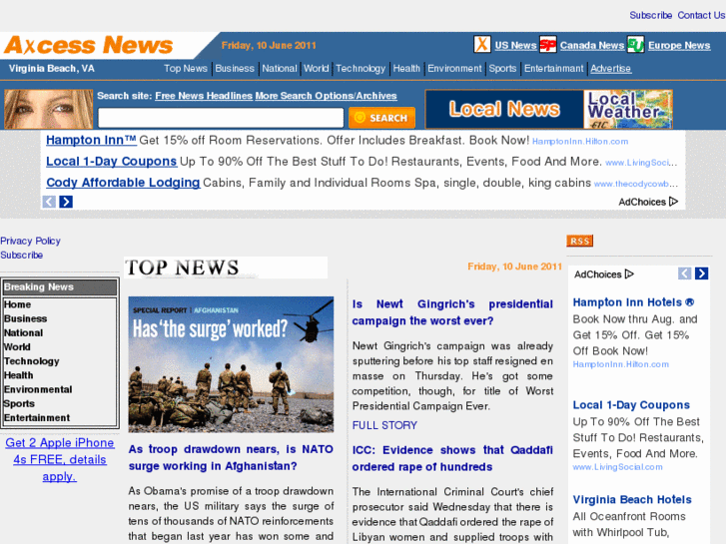Open Newt Gingrich campaign headline

pos(452,312)
